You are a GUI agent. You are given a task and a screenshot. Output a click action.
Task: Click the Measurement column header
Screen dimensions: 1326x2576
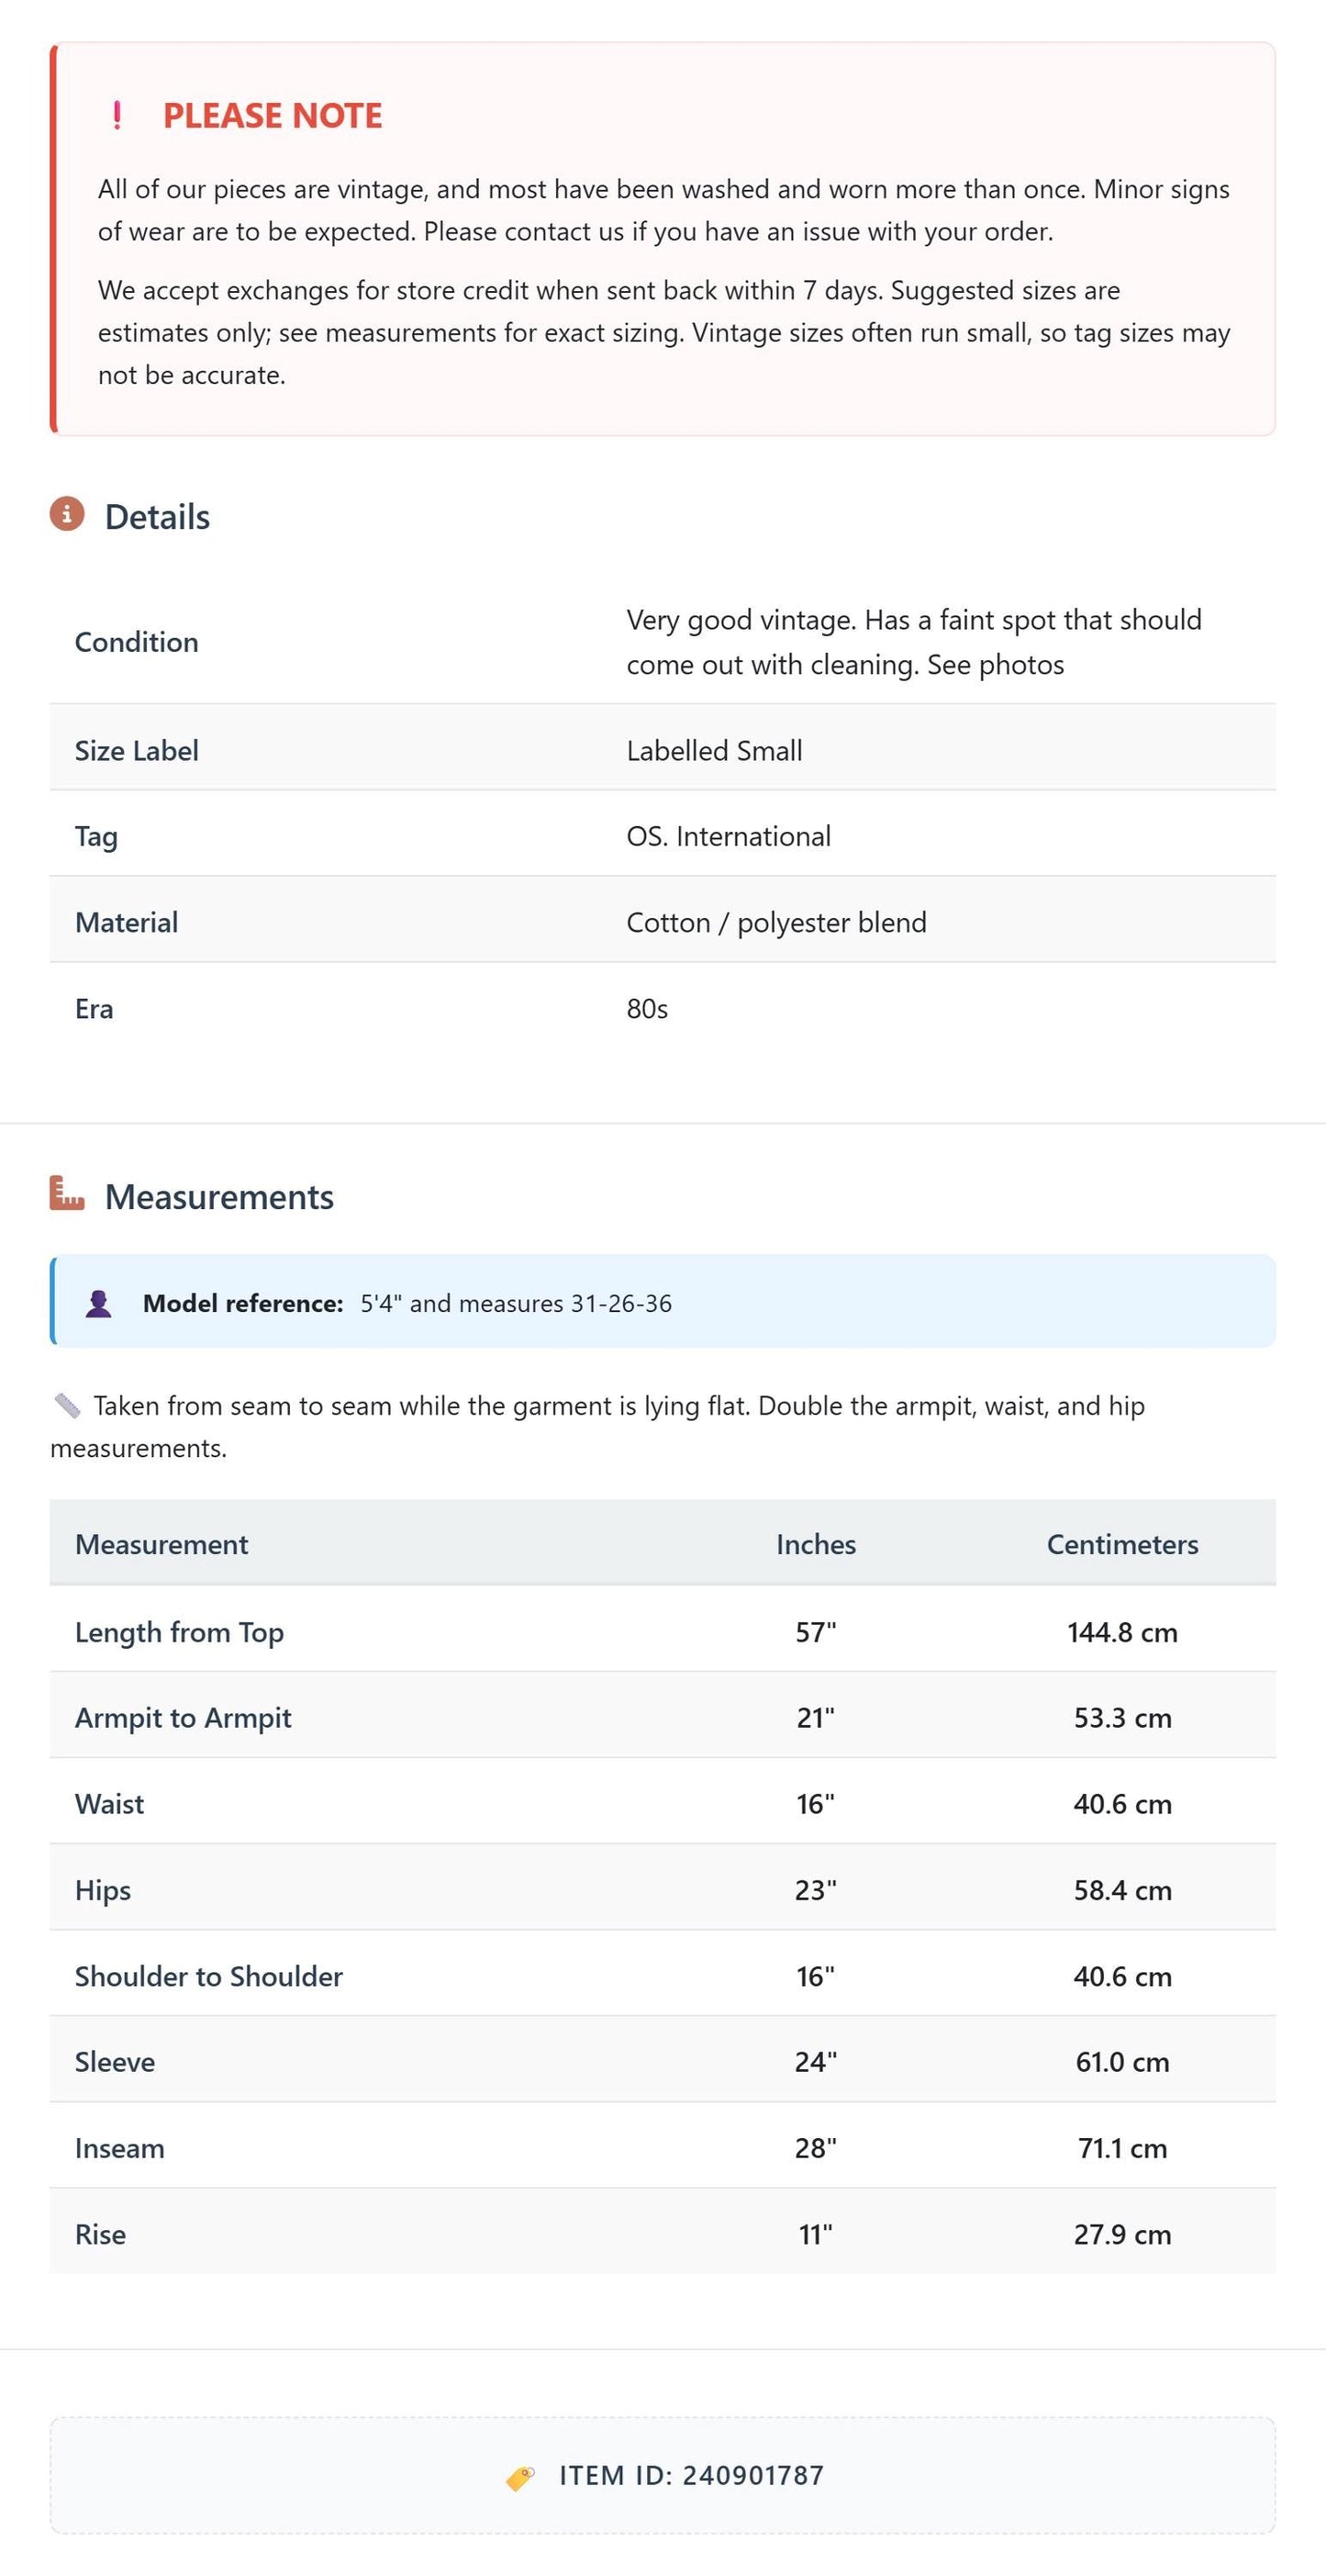point(162,1544)
